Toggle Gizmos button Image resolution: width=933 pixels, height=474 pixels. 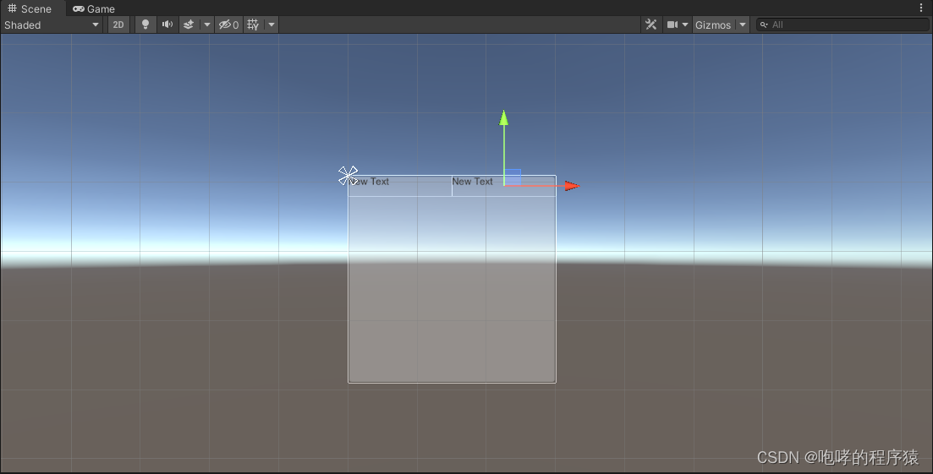713,25
